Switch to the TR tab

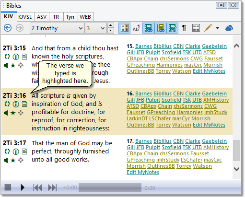(x=56, y=17)
